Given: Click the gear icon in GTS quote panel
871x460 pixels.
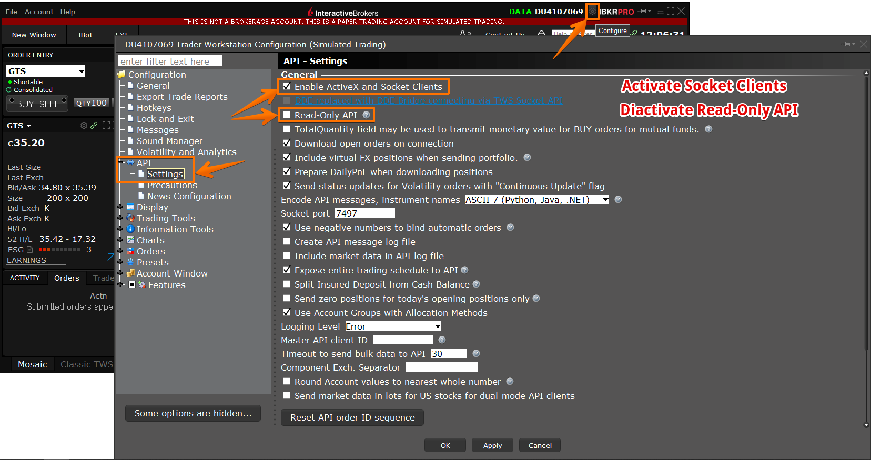Looking at the screenshot, I should pyautogui.click(x=84, y=125).
